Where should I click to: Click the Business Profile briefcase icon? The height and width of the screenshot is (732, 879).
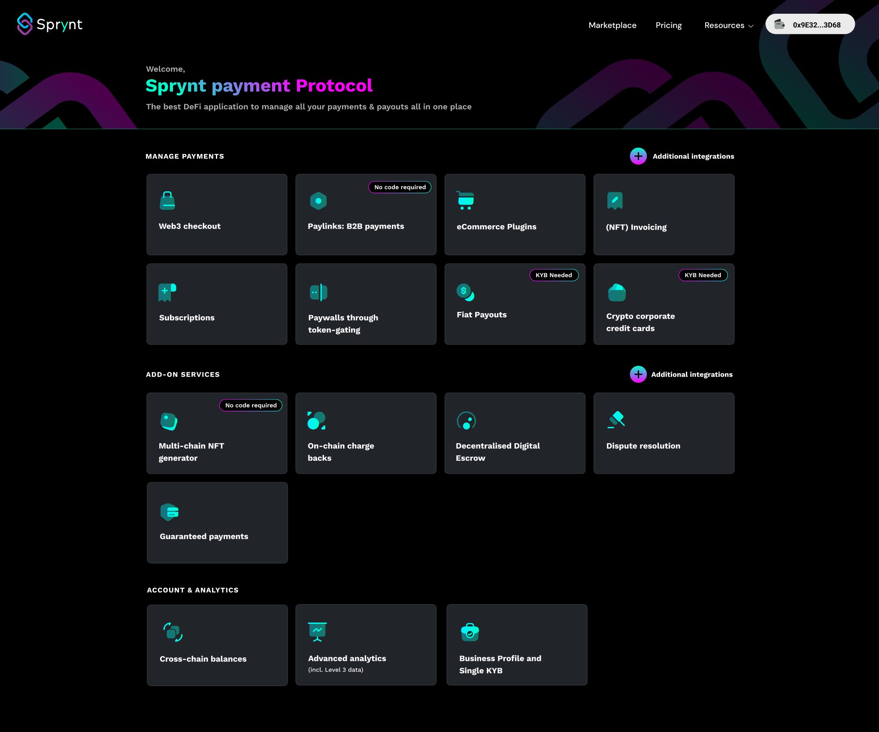470,632
